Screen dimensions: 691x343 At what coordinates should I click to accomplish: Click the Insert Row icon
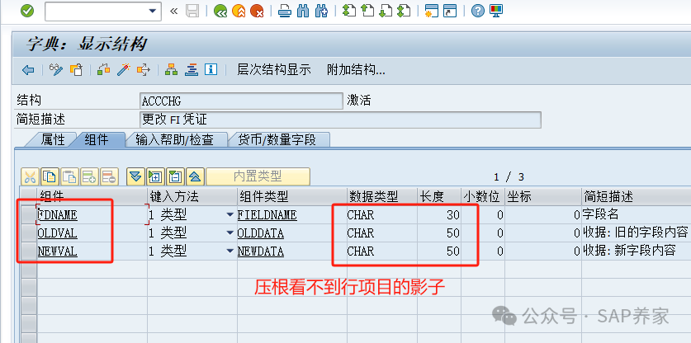(89, 177)
